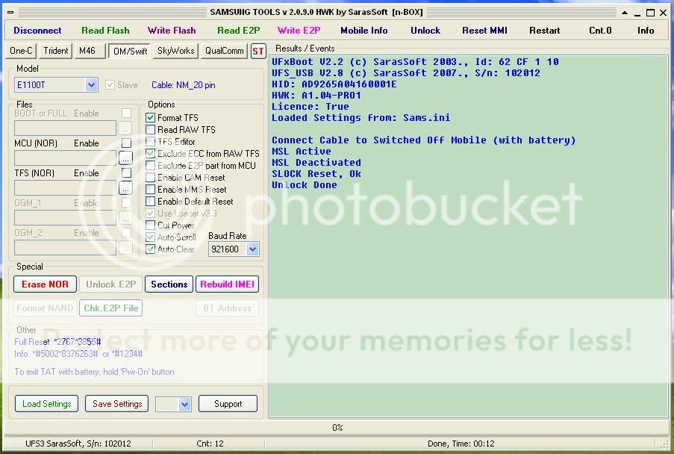
Task: Click Sections button
Action: tap(169, 284)
